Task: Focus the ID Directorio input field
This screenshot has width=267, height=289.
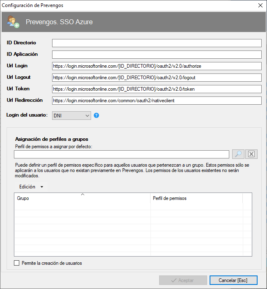Action: click(x=157, y=43)
